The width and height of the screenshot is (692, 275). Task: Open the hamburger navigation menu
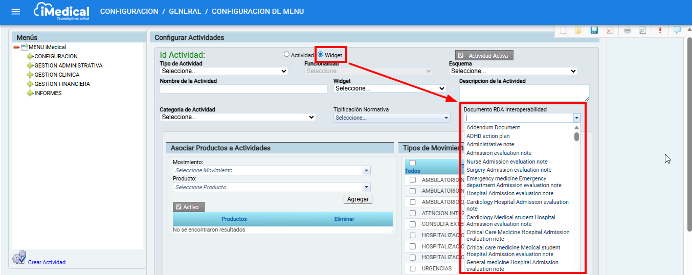tap(16, 12)
